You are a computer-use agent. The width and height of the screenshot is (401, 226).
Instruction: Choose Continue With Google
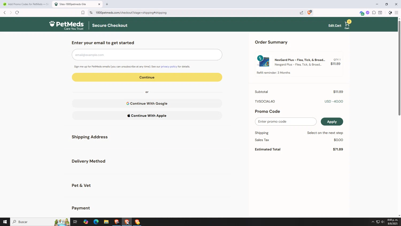click(x=147, y=103)
